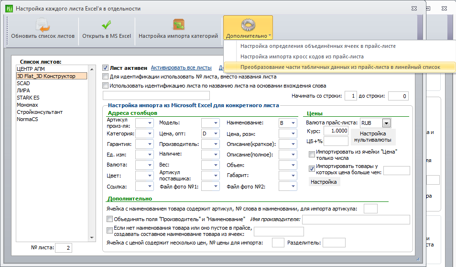Click the PLi application icon in title bar
Screen dimensions: 456x267
[x=9, y=9]
